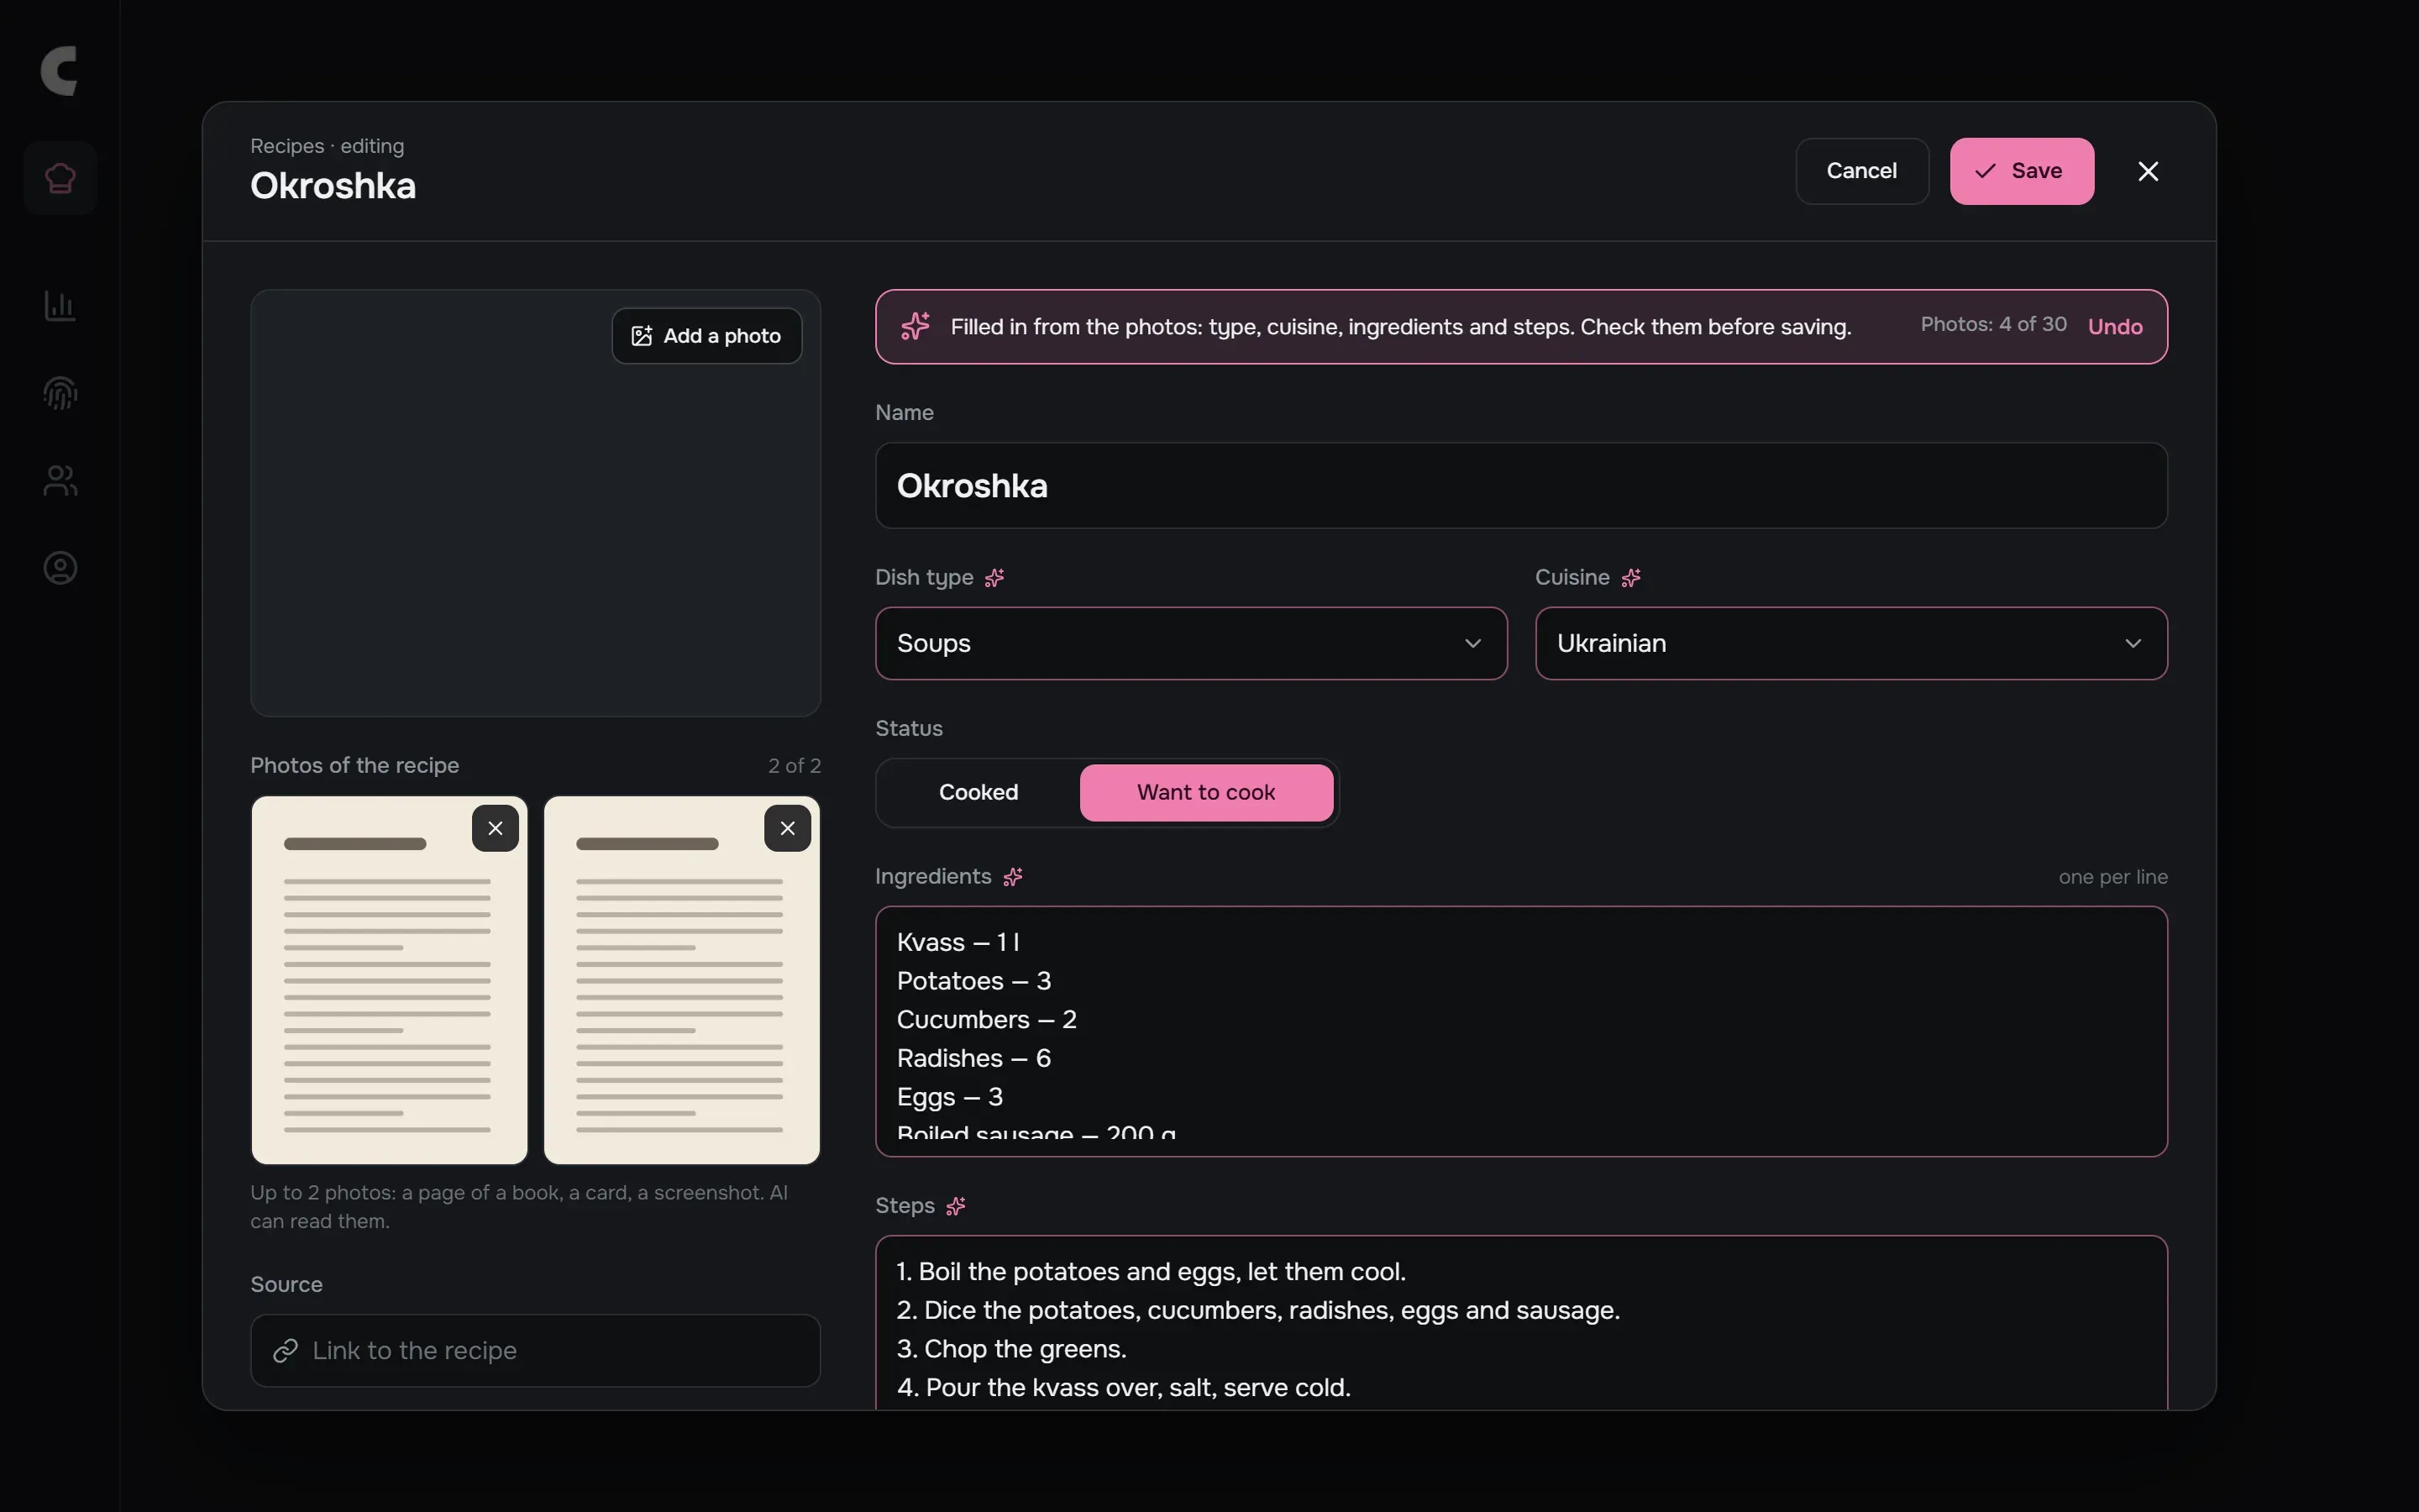This screenshot has height=1512, width=2419.
Task: Click the 'Photos: 4 of 30' counter
Action: [x=1993, y=325]
